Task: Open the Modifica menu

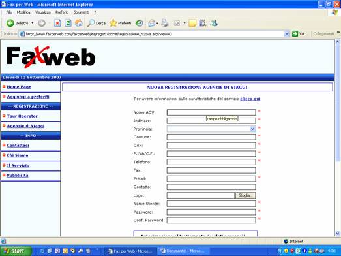Action: pyautogui.click(x=23, y=12)
